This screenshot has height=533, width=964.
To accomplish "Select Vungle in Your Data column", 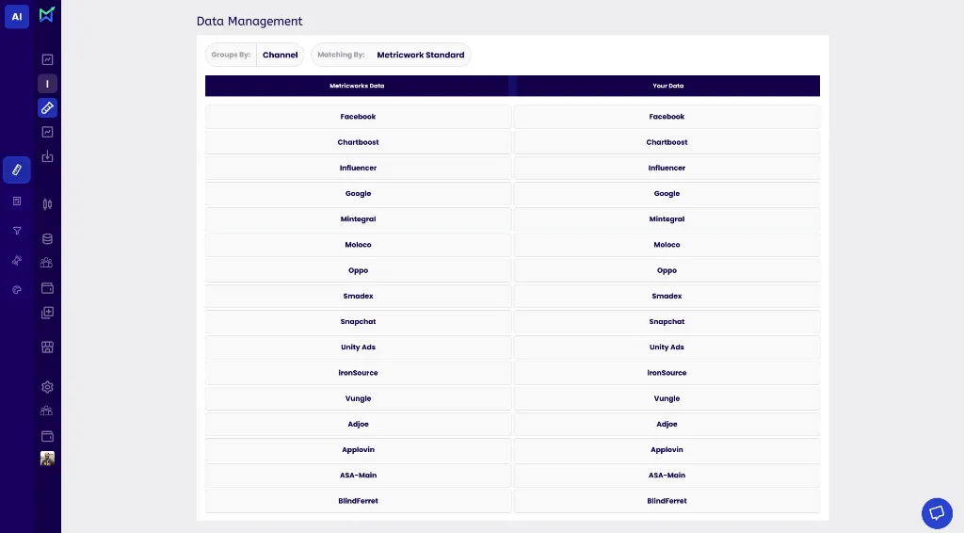I will pyautogui.click(x=667, y=398).
